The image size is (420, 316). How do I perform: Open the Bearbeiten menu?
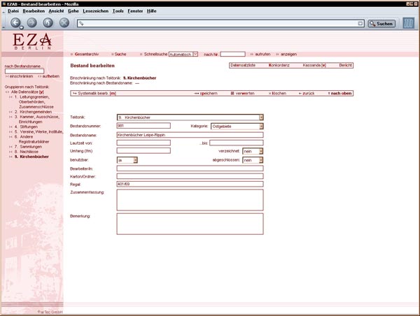[x=34, y=11]
